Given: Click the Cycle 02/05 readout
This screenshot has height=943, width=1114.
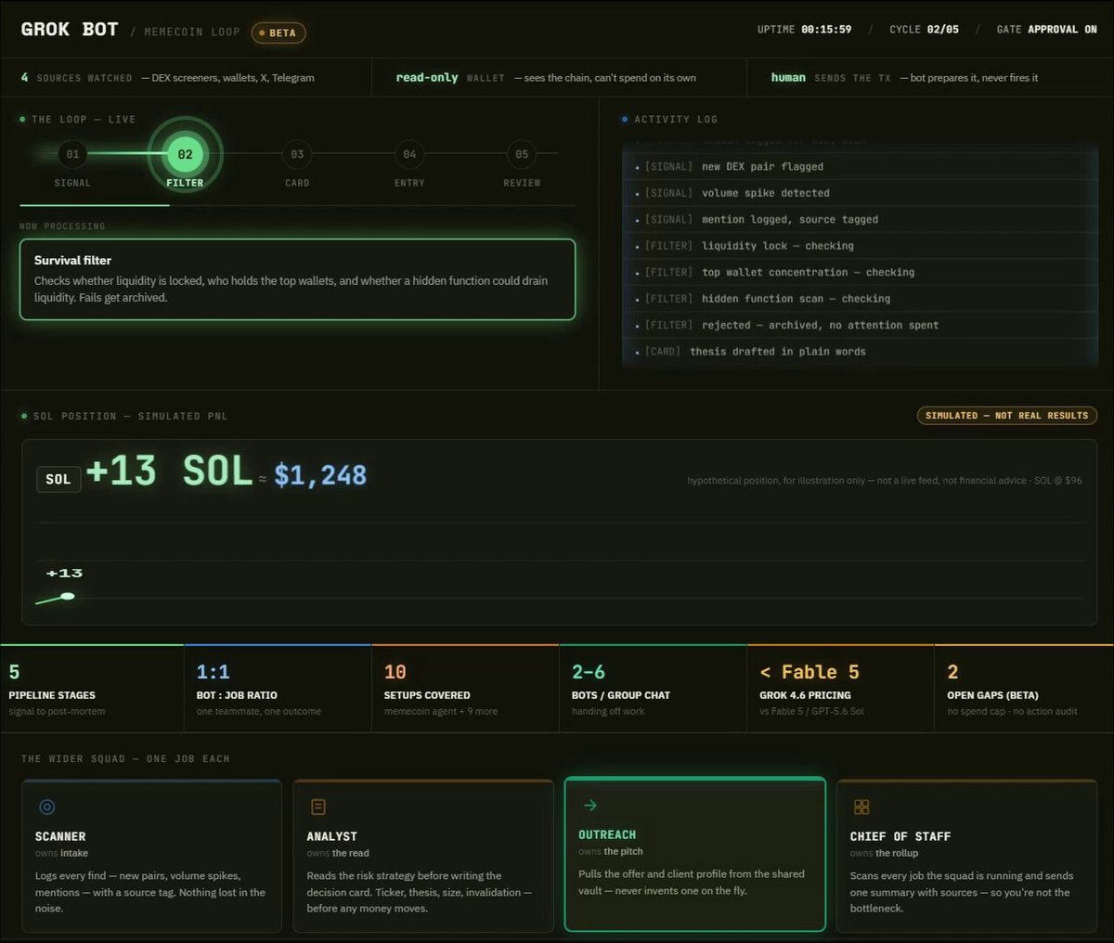Looking at the screenshot, I should [924, 30].
